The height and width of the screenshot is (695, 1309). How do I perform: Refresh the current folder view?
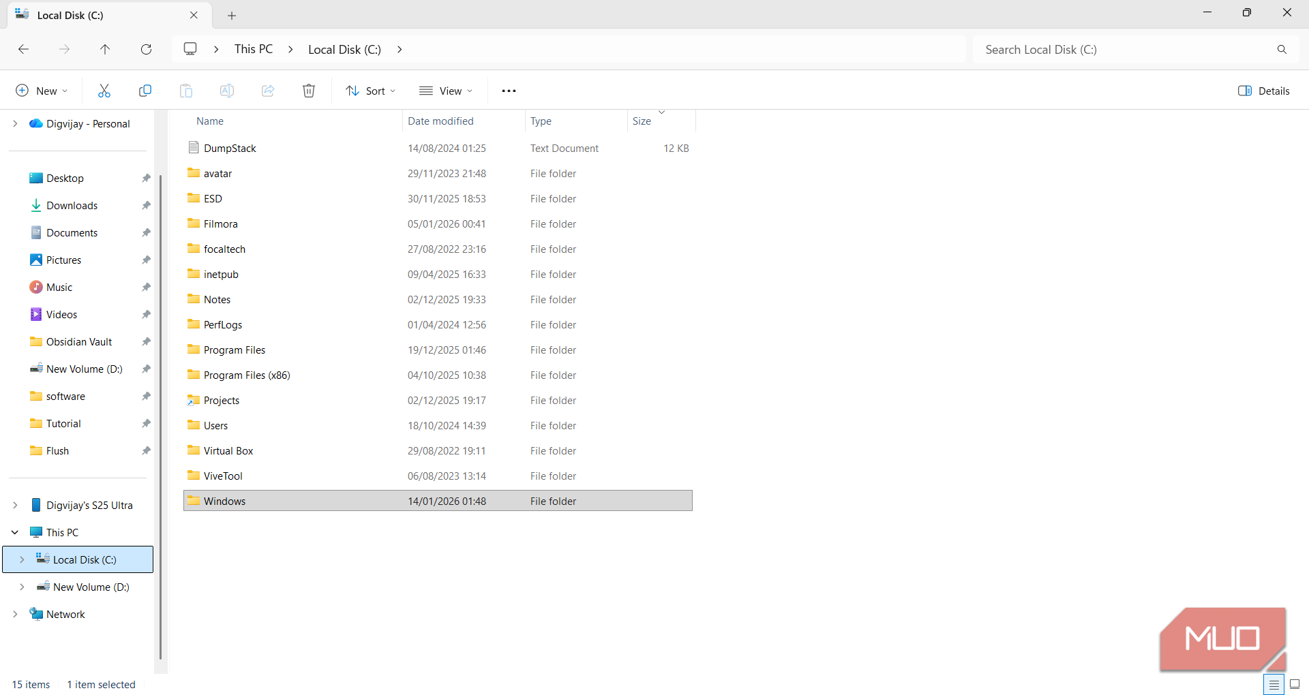[146, 49]
